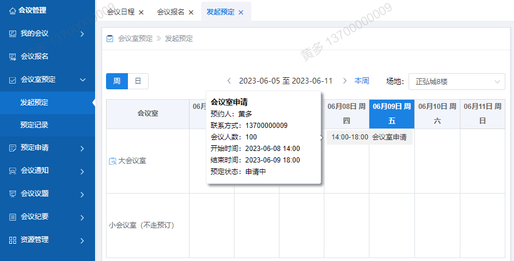514x261 pixels.
Task: Open 会议报名 sidebar menu item
Action: point(47,56)
